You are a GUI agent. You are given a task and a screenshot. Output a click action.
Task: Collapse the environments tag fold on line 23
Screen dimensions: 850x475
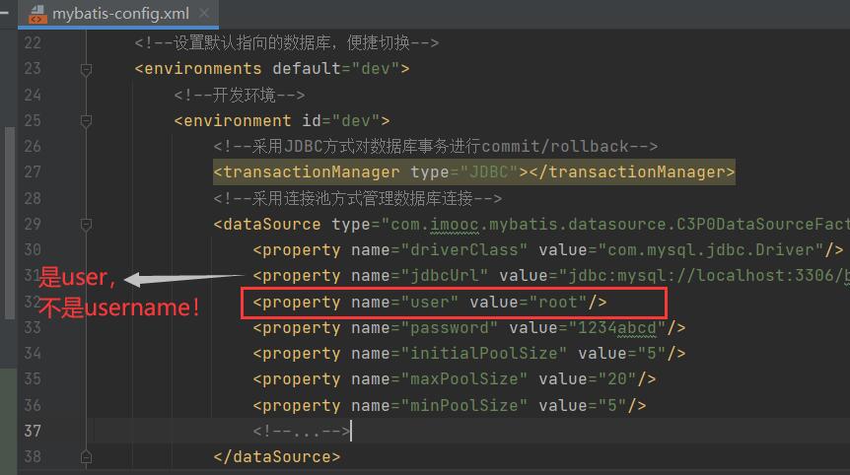coord(86,69)
